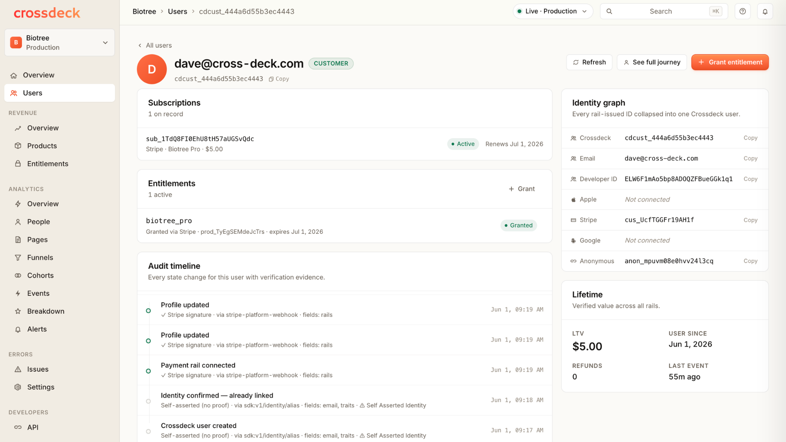This screenshot has width=786, height=442.
Task: Click the Alerts bell icon in sidebar
Action: pos(18,329)
